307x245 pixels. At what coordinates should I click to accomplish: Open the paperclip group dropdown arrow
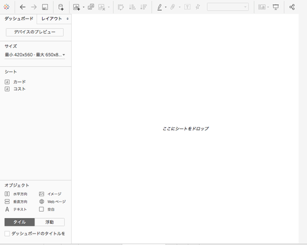[x=180, y=7]
